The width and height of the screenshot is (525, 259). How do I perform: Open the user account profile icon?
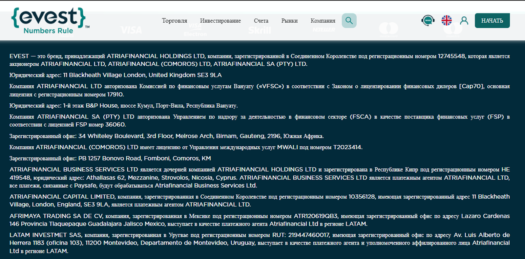tap(464, 21)
